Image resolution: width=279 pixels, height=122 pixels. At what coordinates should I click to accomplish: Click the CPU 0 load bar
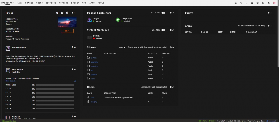coord(55,89)
